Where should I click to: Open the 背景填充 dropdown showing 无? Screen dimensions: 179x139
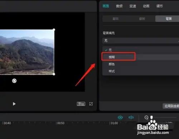141,41
